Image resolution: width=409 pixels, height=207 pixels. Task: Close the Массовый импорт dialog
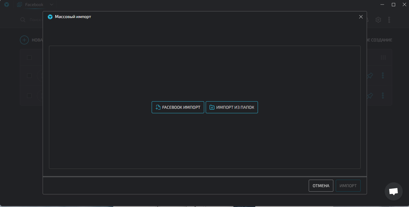pyautogui.click(x=361, y=17)
